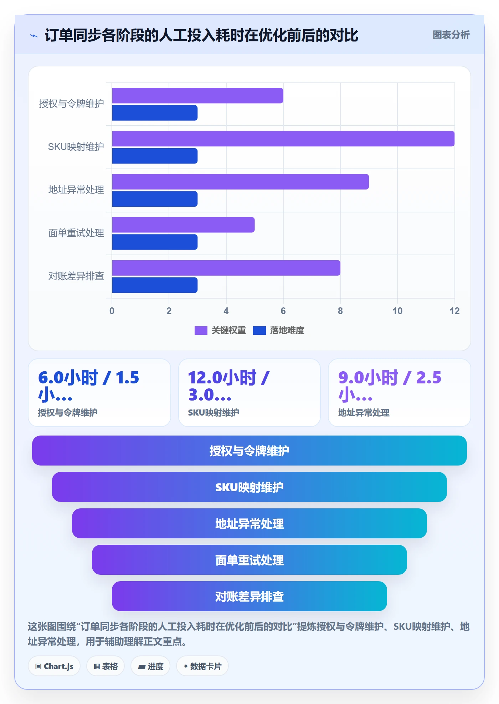Select the 面单重试处理 axis label
This screenshot has height=704, width=499.
76,233
